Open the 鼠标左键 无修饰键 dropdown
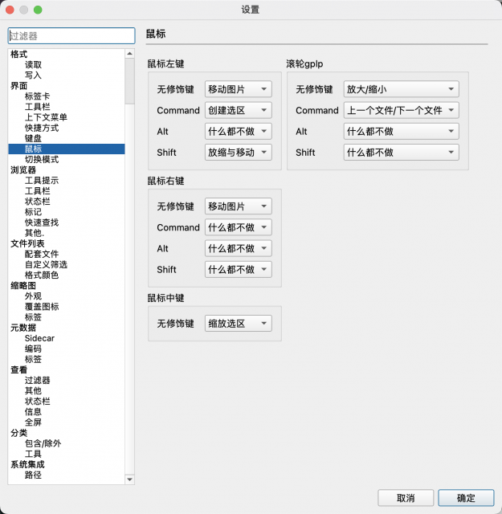The height and width of the screenshot is (514, 502). pos(239,89)
